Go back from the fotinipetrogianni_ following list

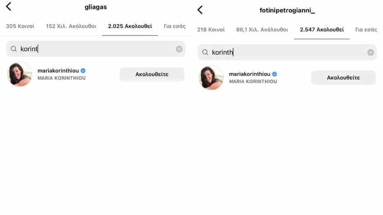(x=200, y=10)
